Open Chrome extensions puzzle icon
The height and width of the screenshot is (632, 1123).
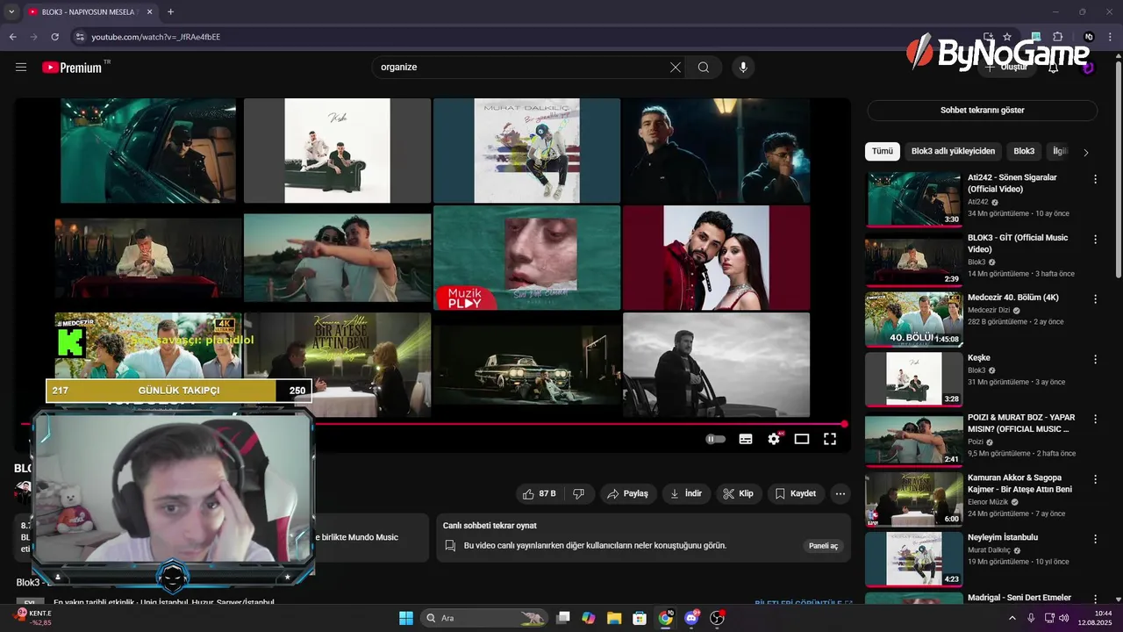(x=1057, y=37)
